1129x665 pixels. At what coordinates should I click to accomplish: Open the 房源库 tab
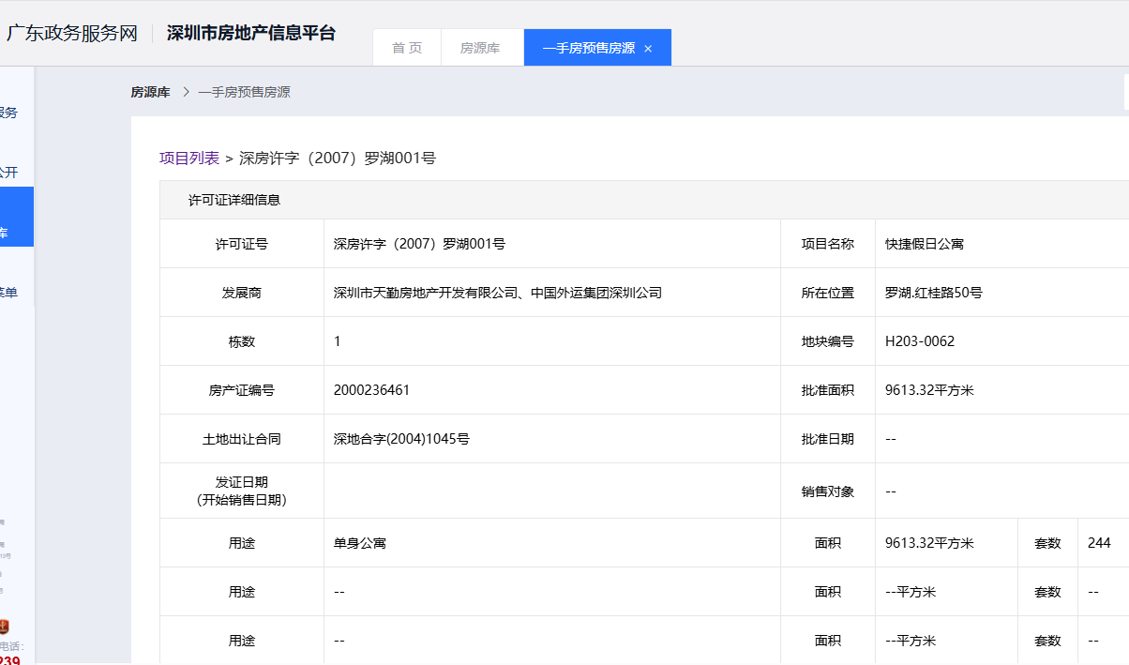click(480, 48)
